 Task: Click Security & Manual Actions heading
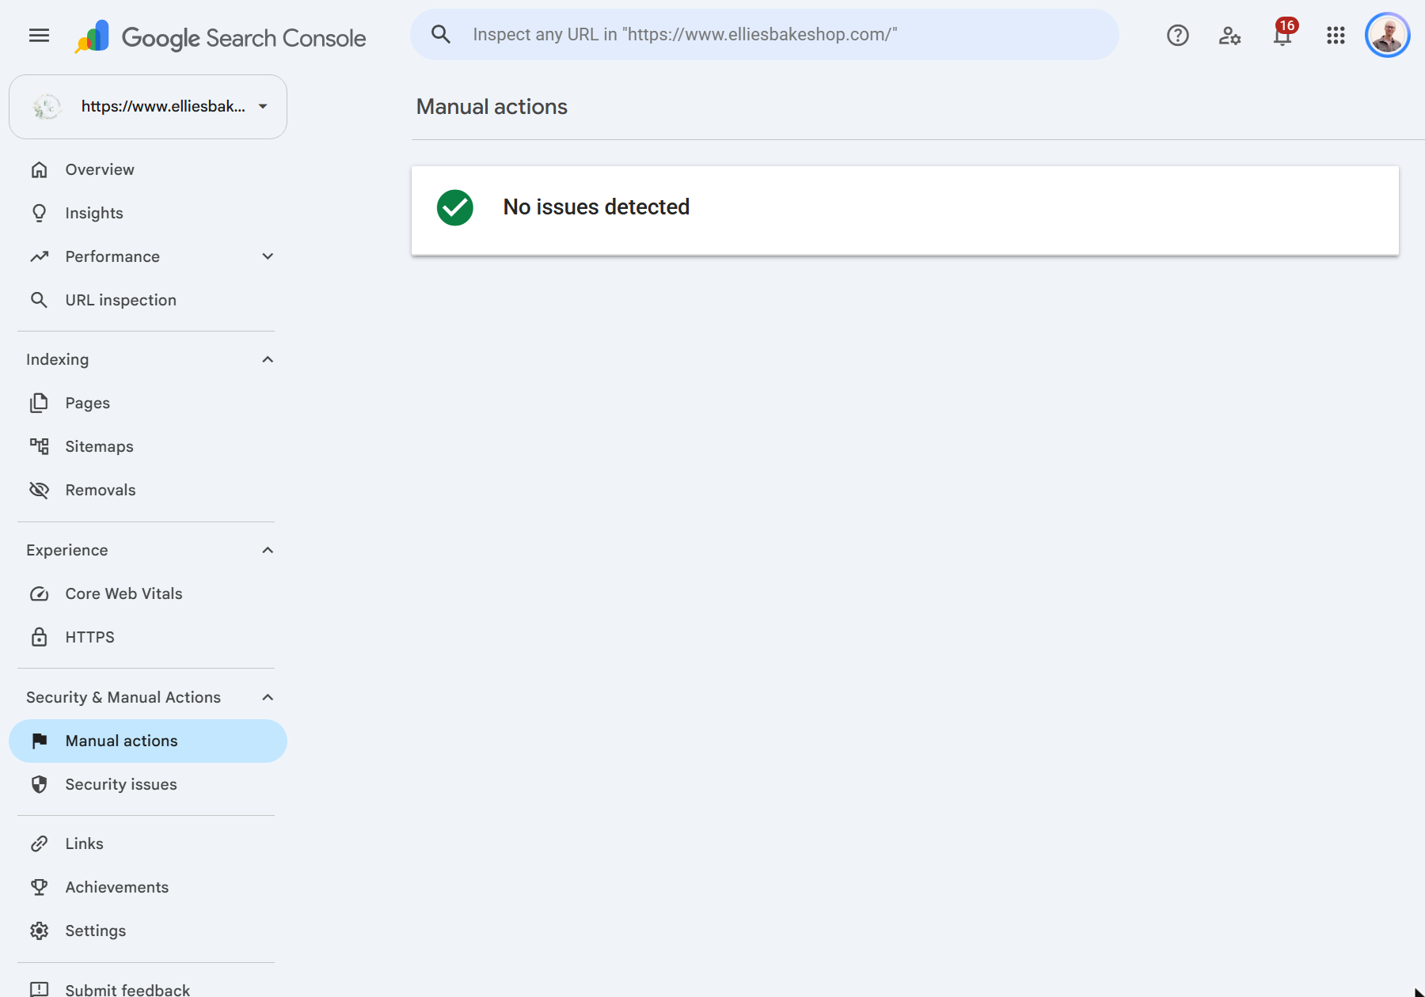click(123, 697)
